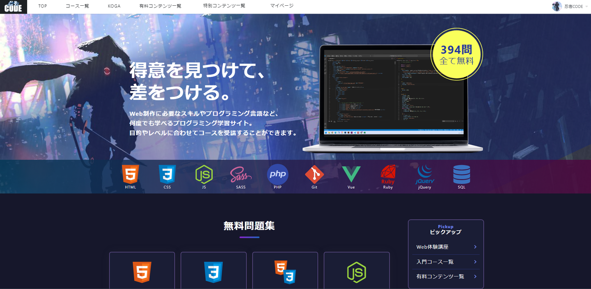Click the user avatar icon
Image resolution: width=591 pixels, height=289 pixels.
point(557,7)
